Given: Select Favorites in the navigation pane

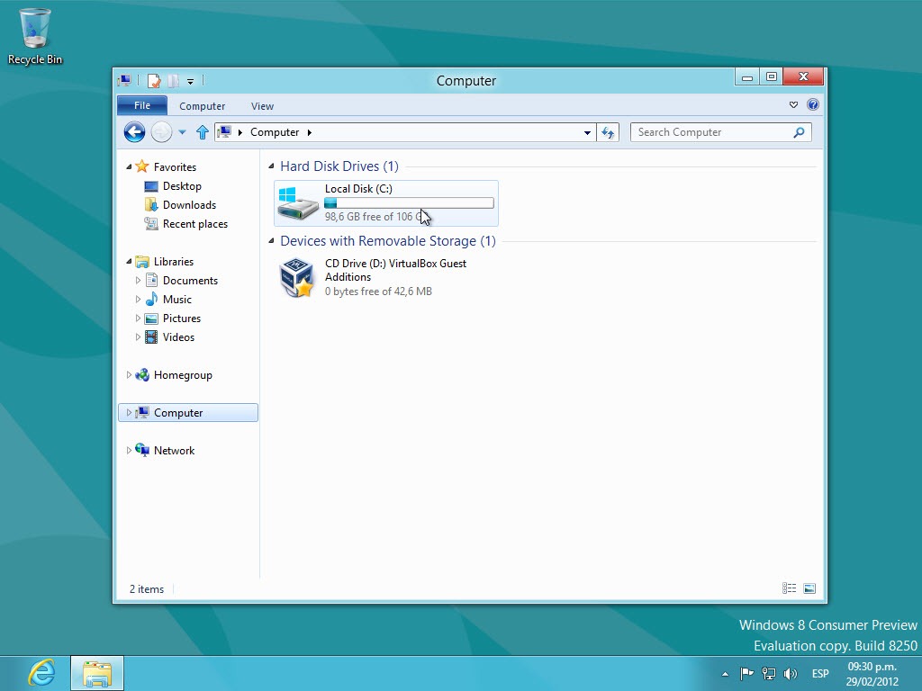Looking at the screenshot, I should click(175, 166).
